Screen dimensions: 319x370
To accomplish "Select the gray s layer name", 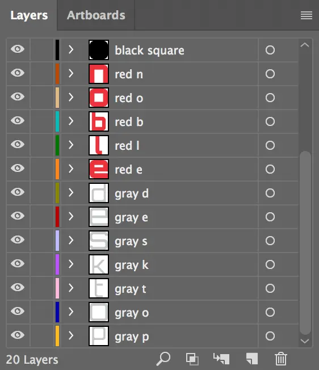I will (x=131, y=241).
